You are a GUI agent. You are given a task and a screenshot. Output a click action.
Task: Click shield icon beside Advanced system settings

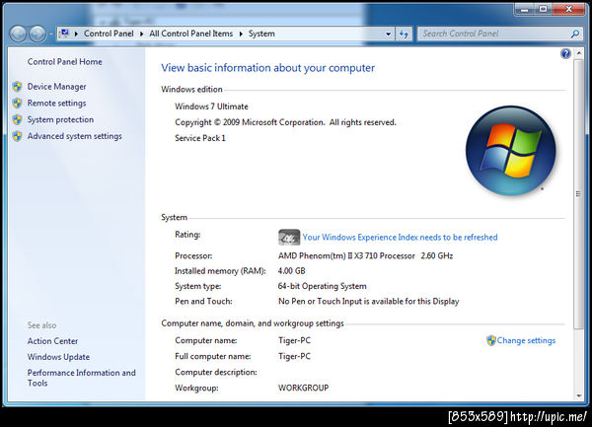coord(17,136)
